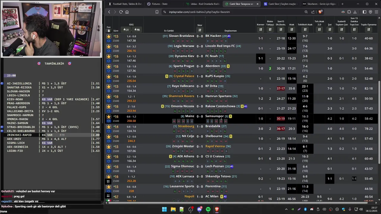Sort by Bloke Takipçi column arrows
Viewport: 381px width, 214px height.
click(x=270, y=29)
